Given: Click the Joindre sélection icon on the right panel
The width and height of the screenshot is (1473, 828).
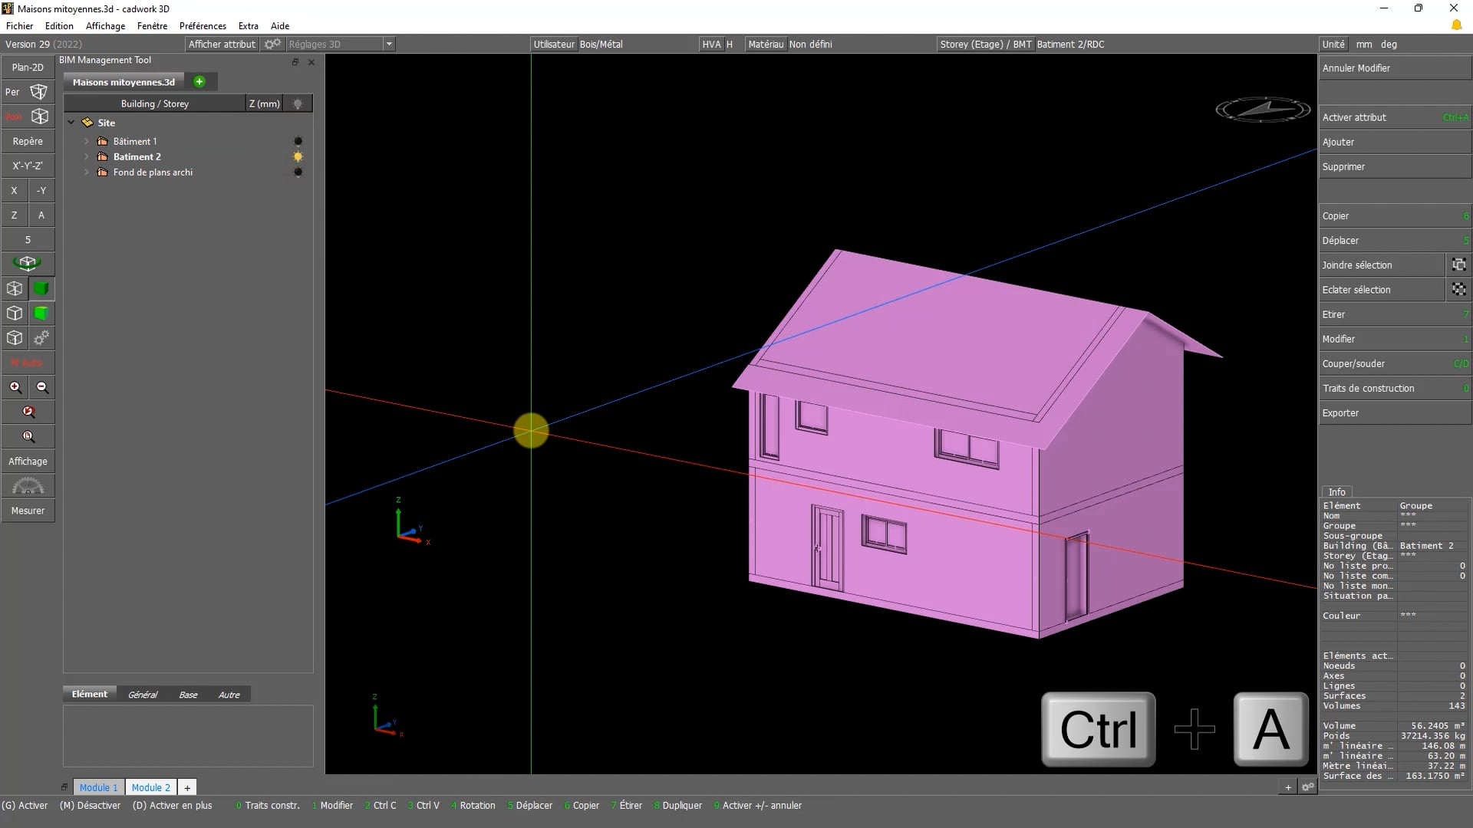Looking at the screenshot, I should 1458,264.
